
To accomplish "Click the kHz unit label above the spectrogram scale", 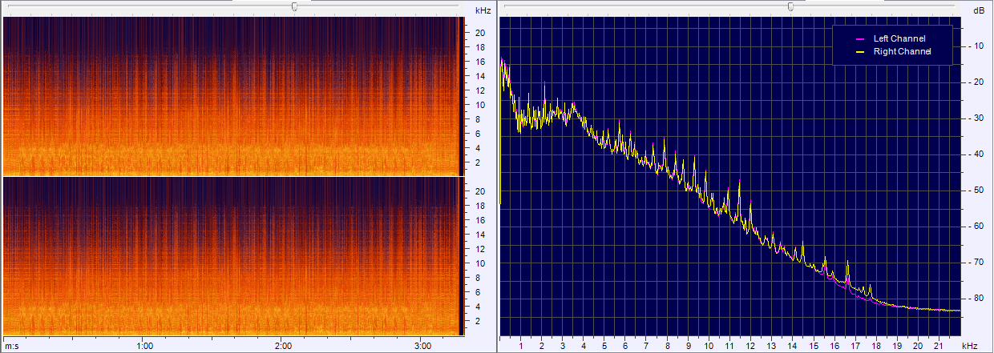I will point(483,10).
